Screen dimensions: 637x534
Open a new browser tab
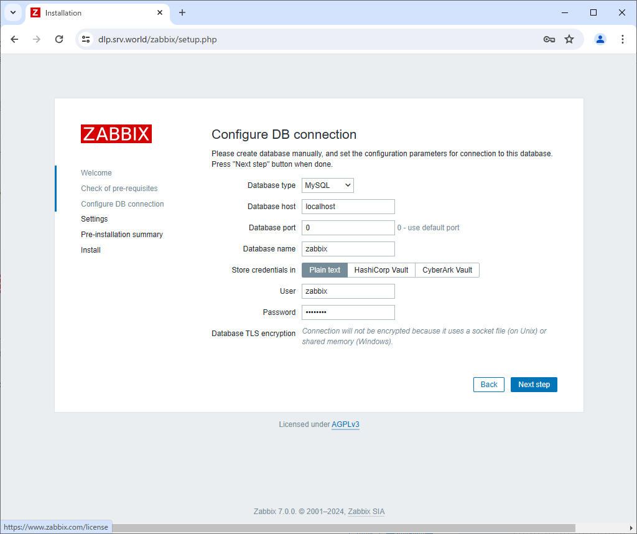pos(182,12)
